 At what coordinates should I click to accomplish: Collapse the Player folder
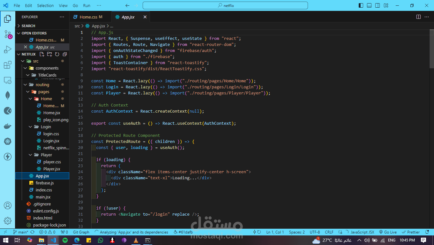42,155
